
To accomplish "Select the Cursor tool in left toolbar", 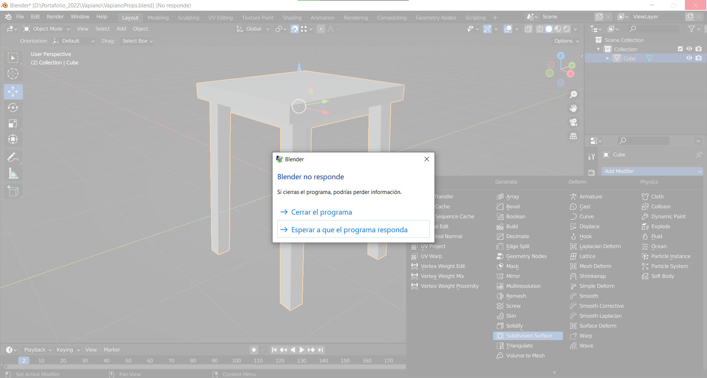I will [13, 74].
